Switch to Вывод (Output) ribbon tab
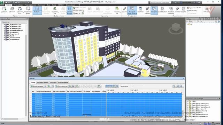 [x=54, y=5]
